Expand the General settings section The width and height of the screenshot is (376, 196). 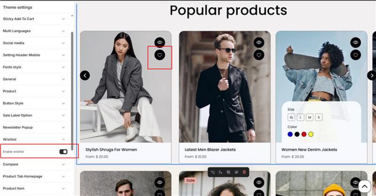(35, 79)
